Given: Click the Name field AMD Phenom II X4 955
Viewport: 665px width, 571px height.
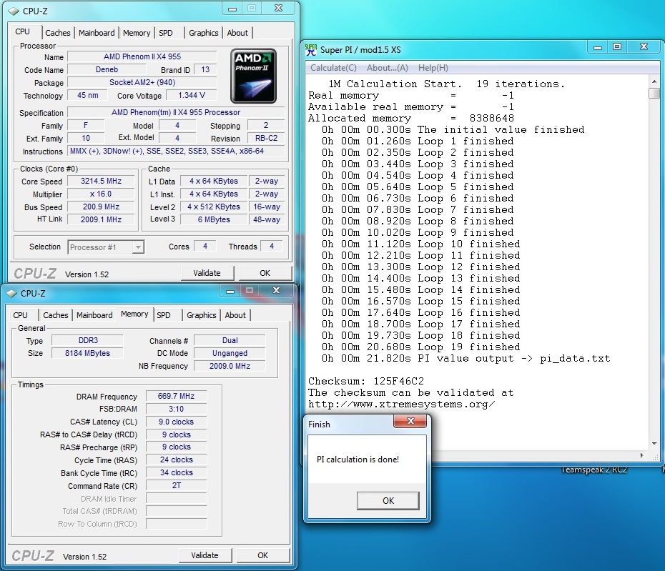Looking at the screenshot, I should click(142, 56).
